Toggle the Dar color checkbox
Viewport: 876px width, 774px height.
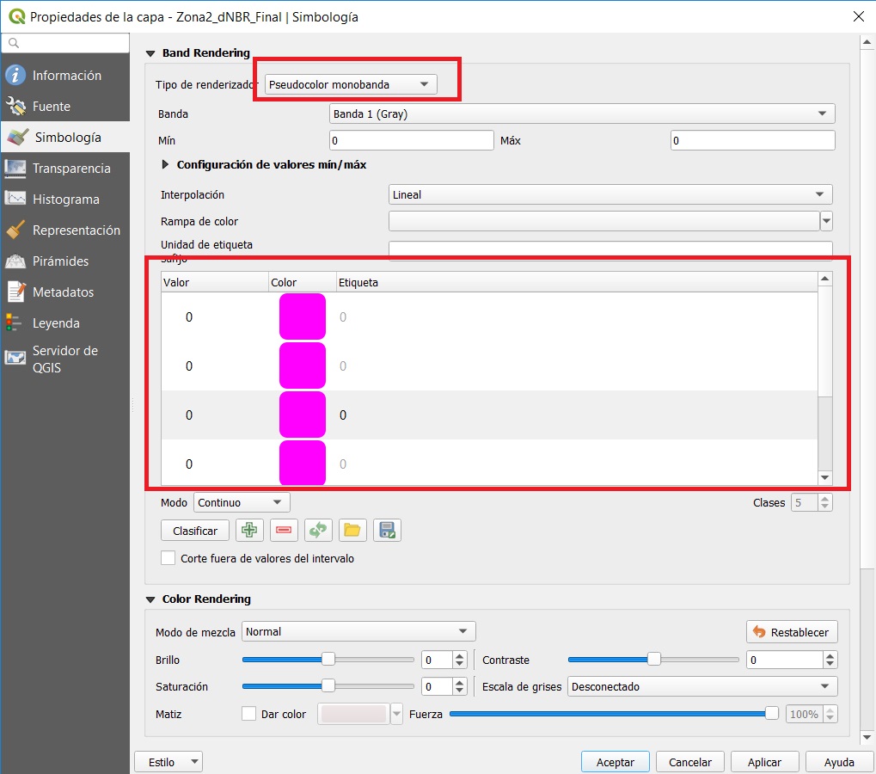pos(249,714)
